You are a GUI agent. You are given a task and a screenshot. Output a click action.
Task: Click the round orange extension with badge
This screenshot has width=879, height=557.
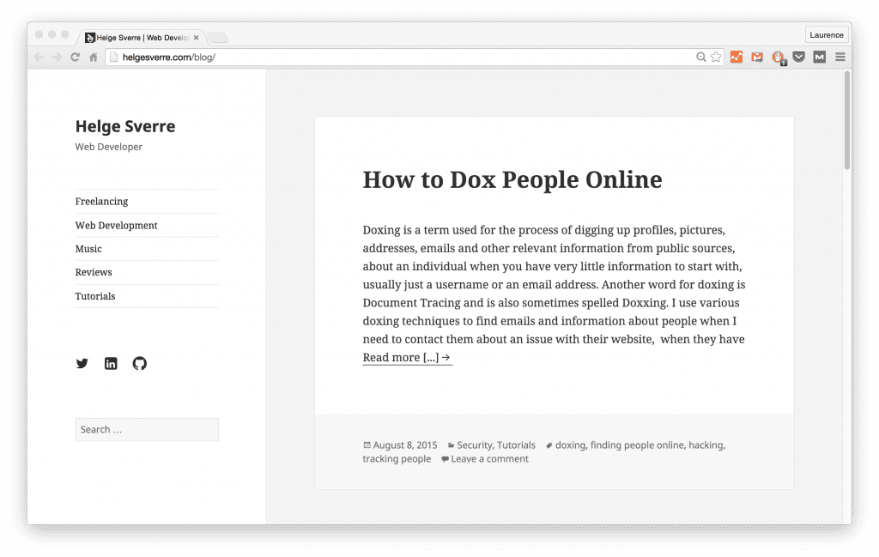coord(778,58)
